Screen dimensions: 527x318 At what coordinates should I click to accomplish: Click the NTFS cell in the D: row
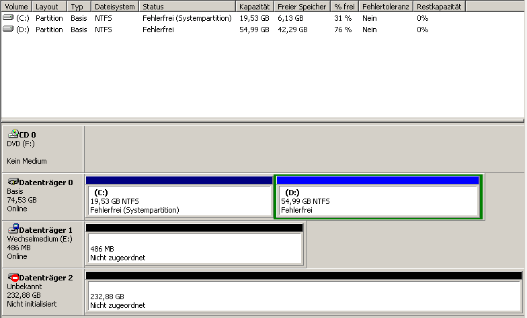tap(104, 30)
